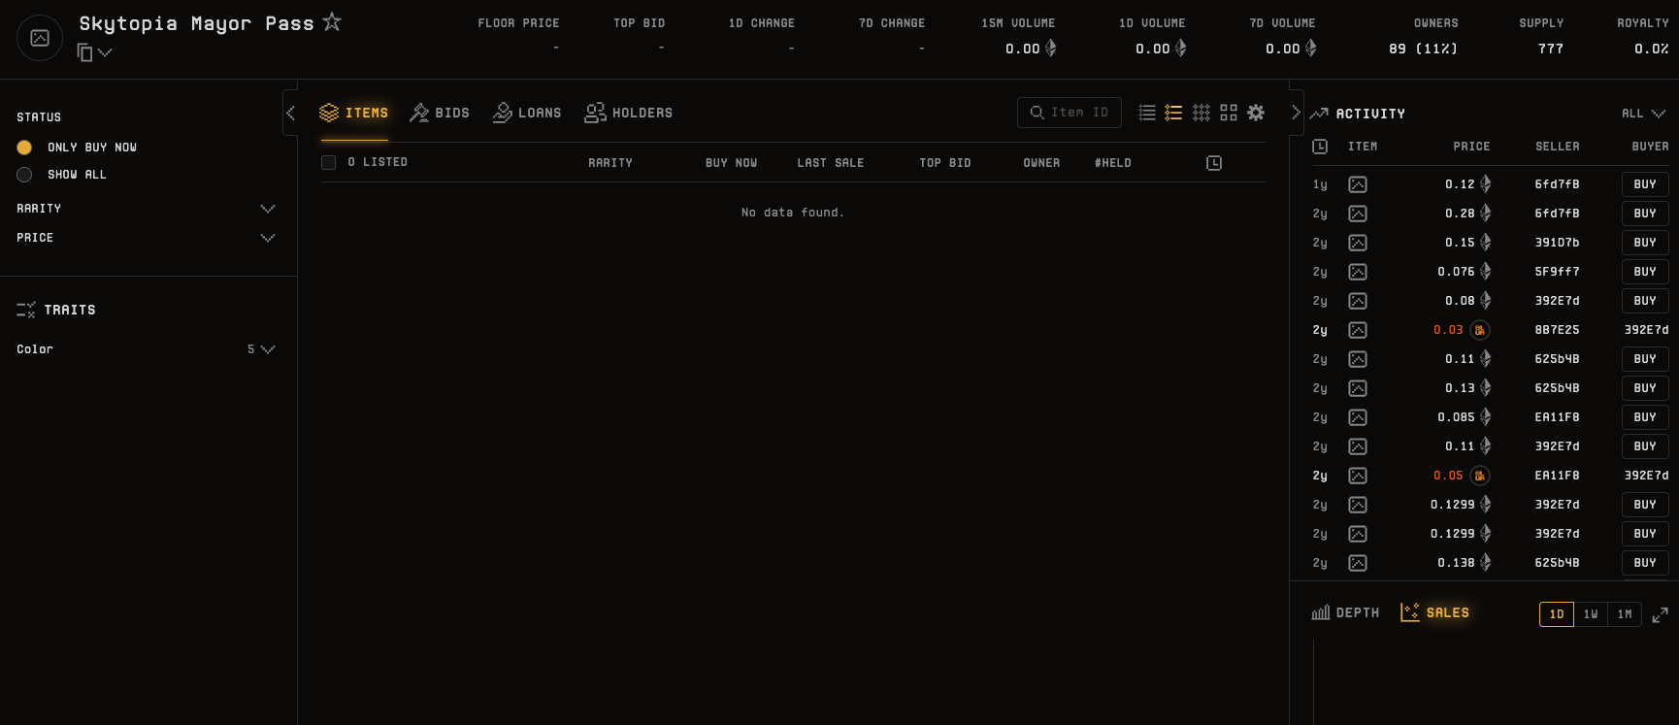This screenshot has height=725, width=1679.
Task: Set the chart range to 1M
Action: [x=1625, y=614]
